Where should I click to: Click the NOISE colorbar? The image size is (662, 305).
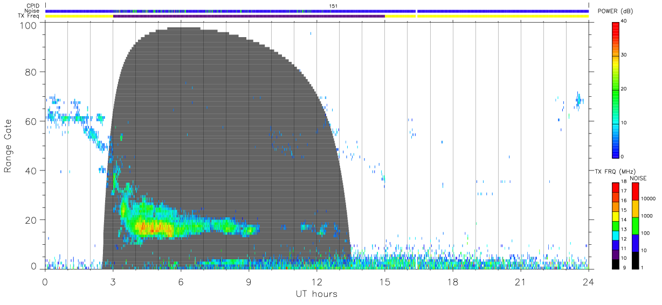[635, 225]
